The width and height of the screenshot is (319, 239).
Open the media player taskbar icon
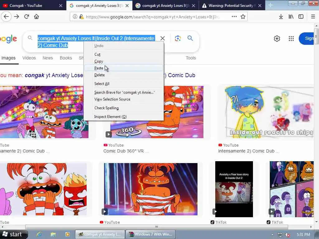point(67,234)
